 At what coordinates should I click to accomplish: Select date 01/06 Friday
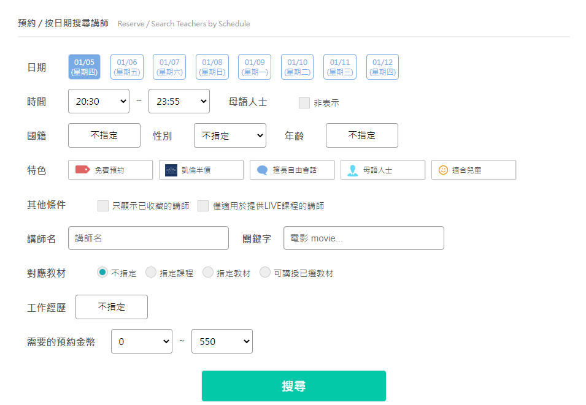click(x=126, y=67)
